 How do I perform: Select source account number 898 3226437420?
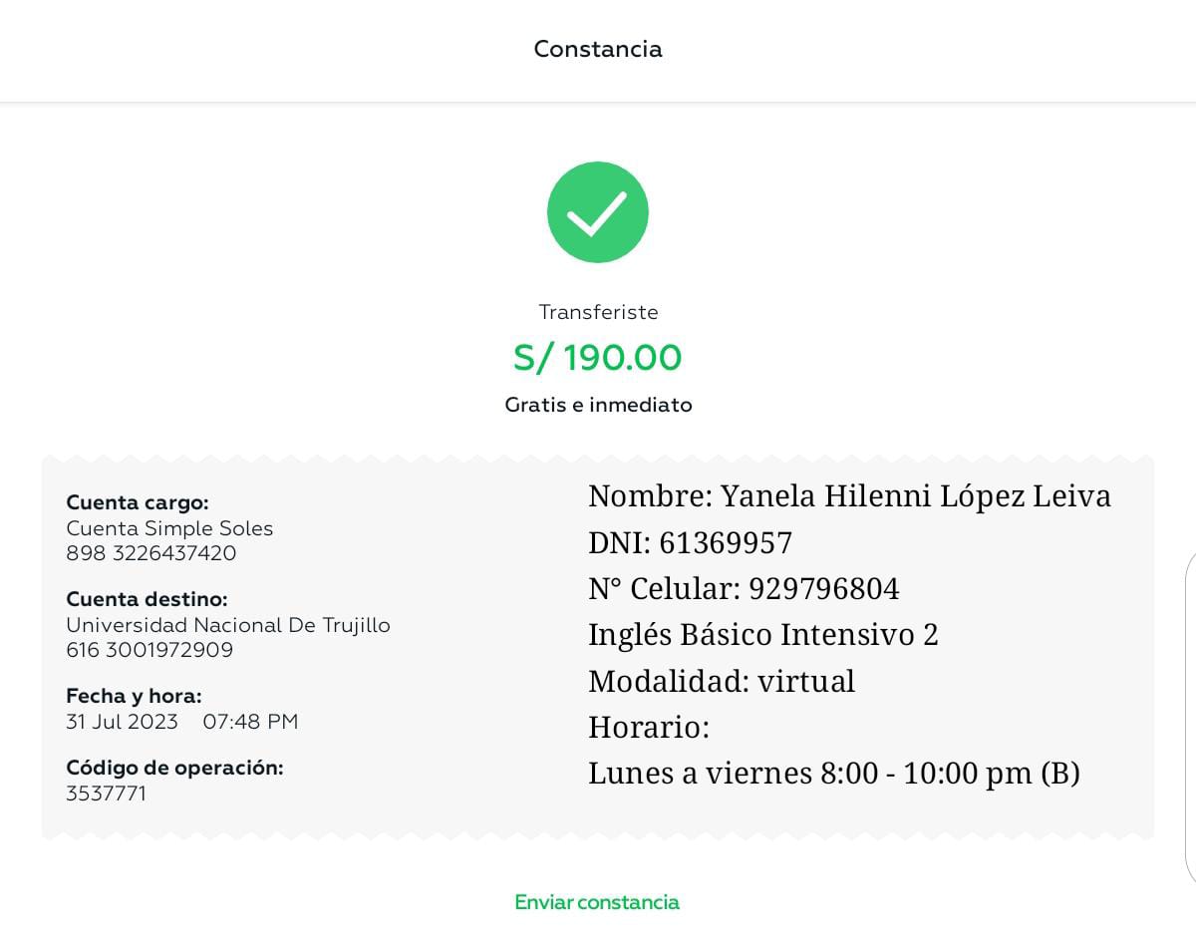pos(151,553)
